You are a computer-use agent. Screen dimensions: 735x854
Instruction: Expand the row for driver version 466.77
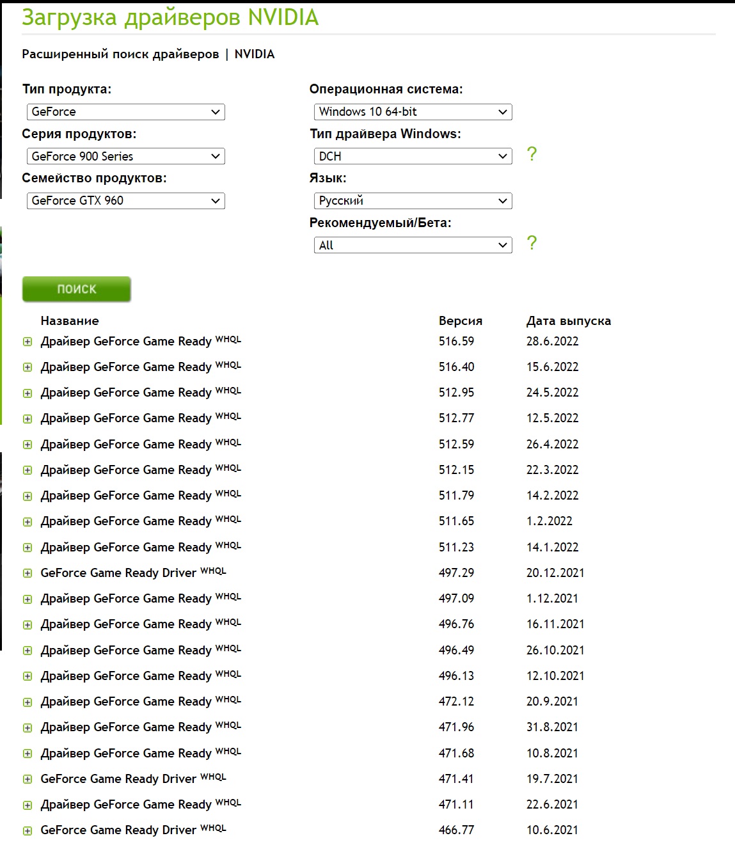[28, 831]
